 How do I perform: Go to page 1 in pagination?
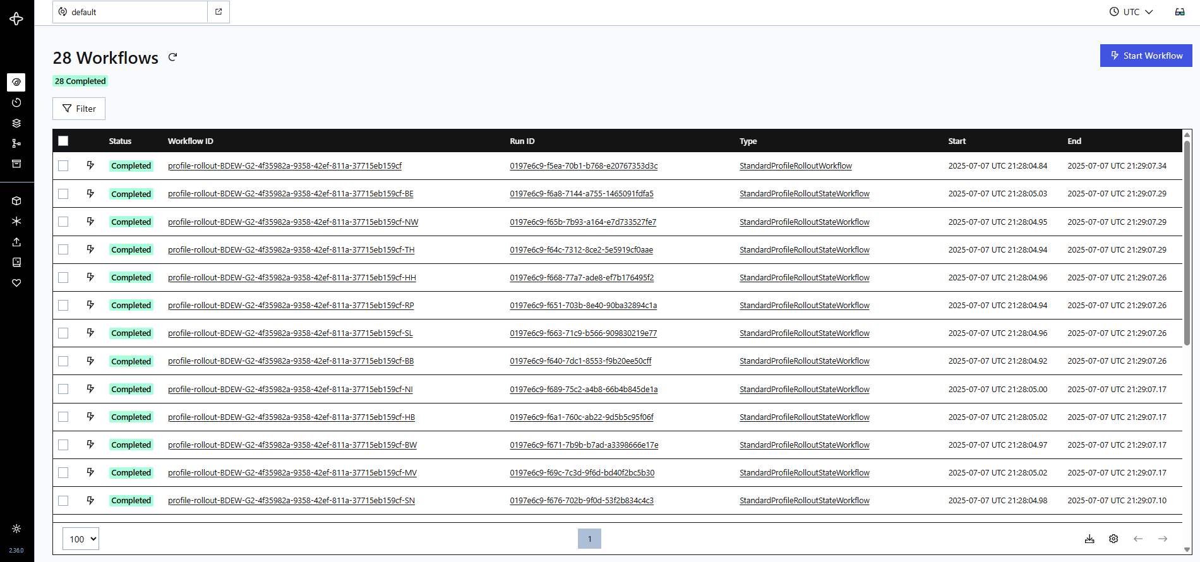click(x=589, y=539)
